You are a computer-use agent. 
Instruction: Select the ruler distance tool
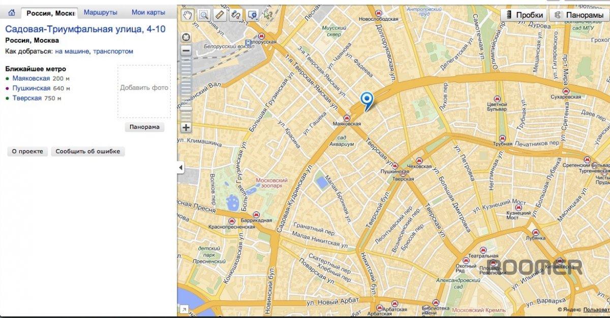220,15
